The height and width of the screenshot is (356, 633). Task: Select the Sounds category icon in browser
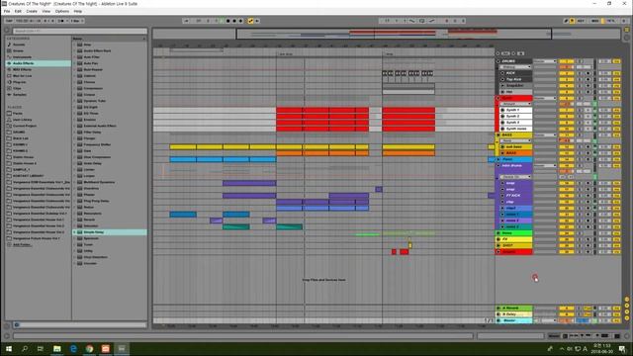9,44
